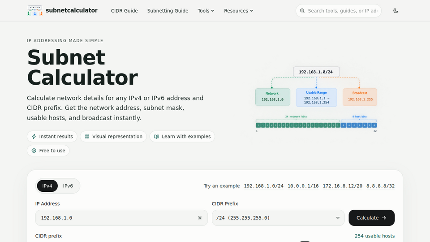Screen dimensions: 430x242
Task: Try the 8.8.8.8/32 example
Action: pyautogui.click(x=380, y=186)
